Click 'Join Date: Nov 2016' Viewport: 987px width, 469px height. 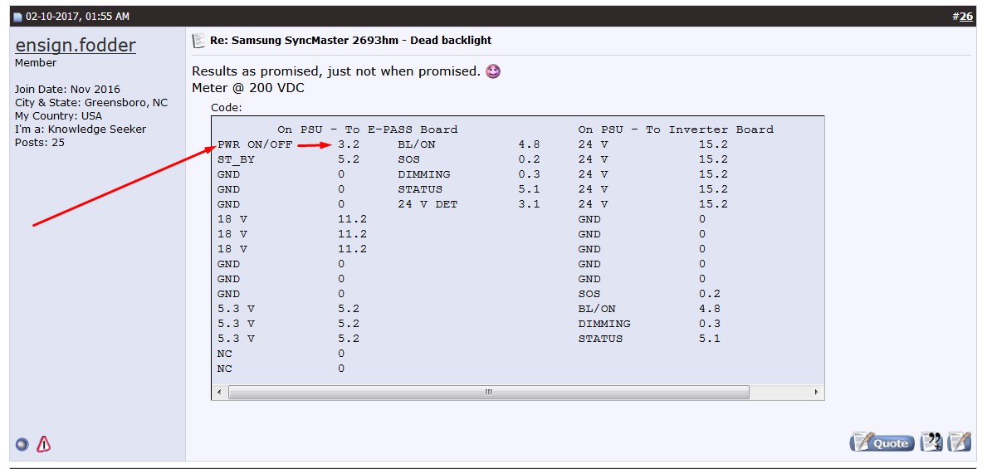(x=67, y=90)
